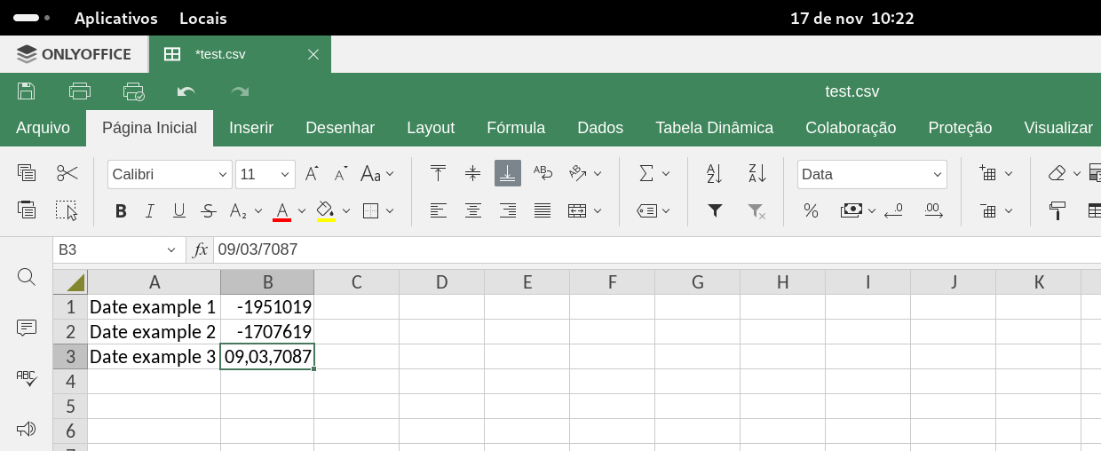Select cell B1 with -1951019
The width and height of the screenshot is (1101, 451).
tap(267, 307)
